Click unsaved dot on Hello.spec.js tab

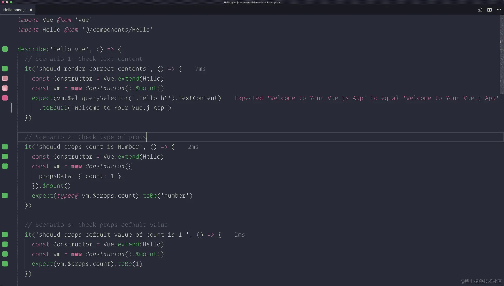[x=31, y=10]
